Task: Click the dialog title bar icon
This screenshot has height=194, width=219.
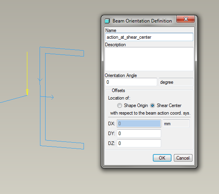Action: [x=107, y=21]
